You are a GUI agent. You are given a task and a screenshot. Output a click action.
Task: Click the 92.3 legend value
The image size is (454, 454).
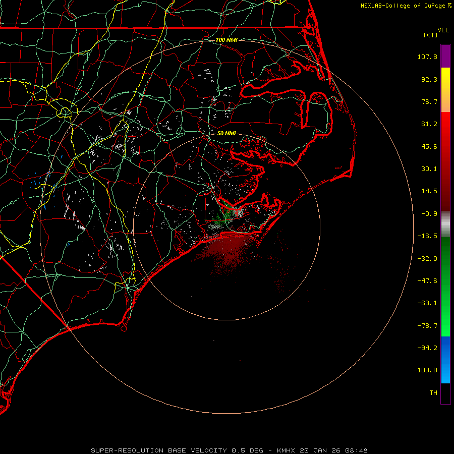coord(429,79)
